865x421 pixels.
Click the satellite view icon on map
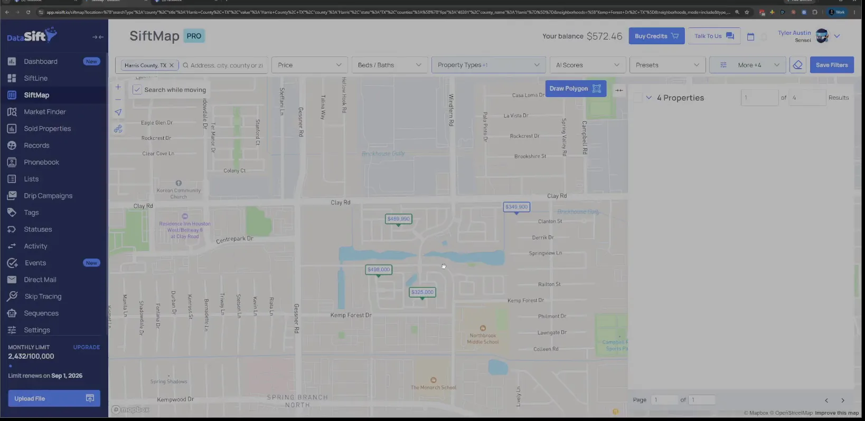(118, 129)
